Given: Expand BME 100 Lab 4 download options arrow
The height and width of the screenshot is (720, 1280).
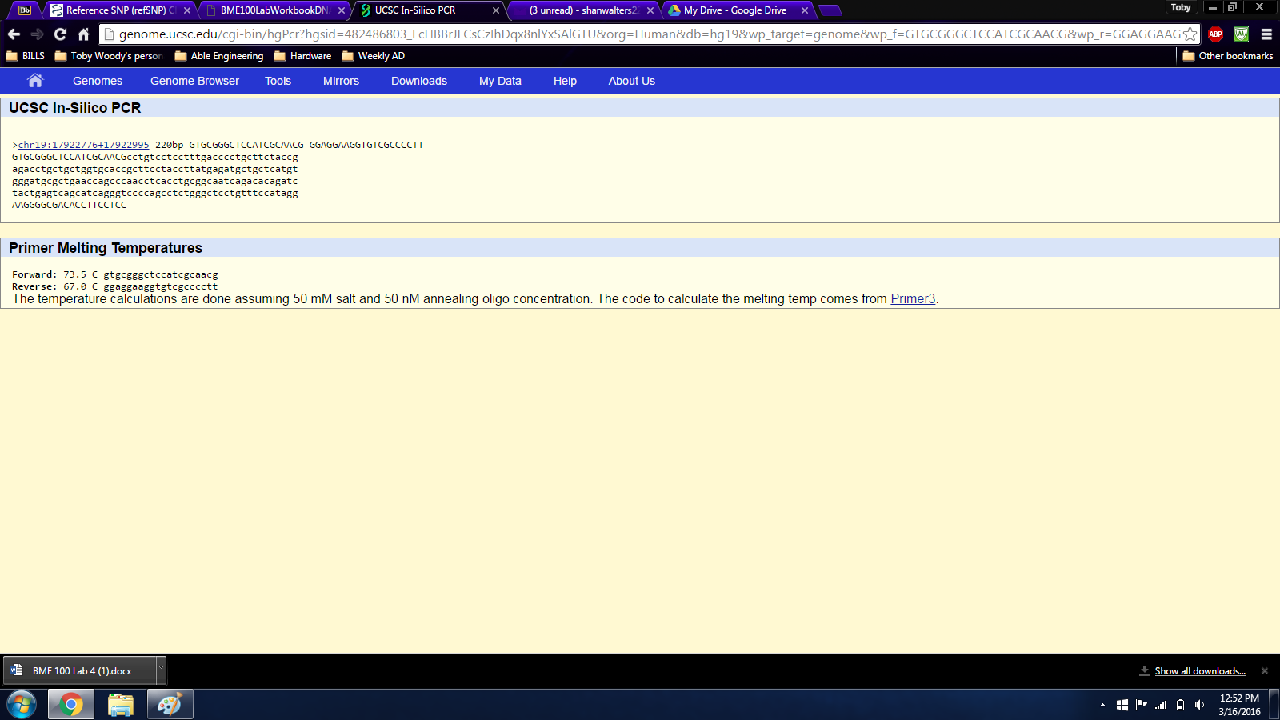Looking at the screenshot, I should [161, 670].
